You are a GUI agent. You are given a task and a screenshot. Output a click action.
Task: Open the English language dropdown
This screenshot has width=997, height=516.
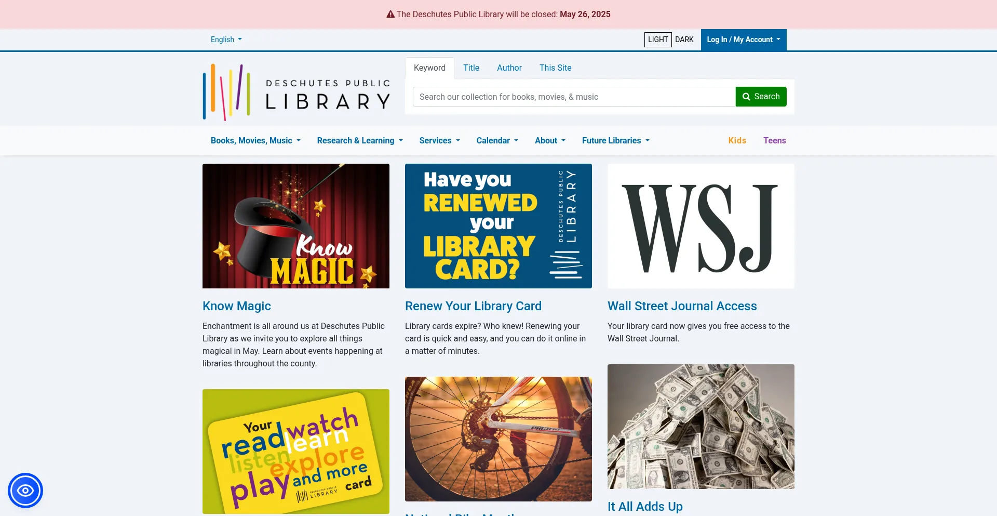pos(226,39)
